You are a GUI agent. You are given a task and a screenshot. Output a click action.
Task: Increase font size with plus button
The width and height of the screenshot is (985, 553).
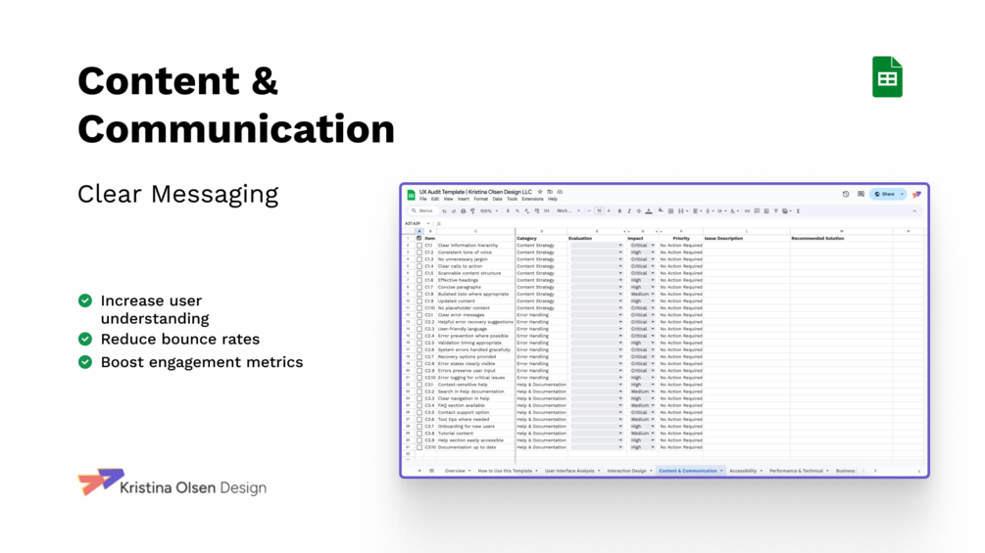coord(609,210)
